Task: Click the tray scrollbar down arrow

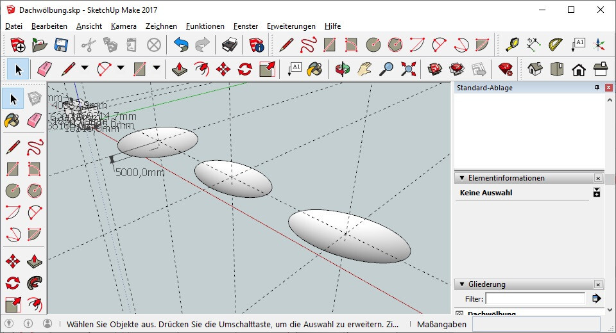Action: point(610,309)
